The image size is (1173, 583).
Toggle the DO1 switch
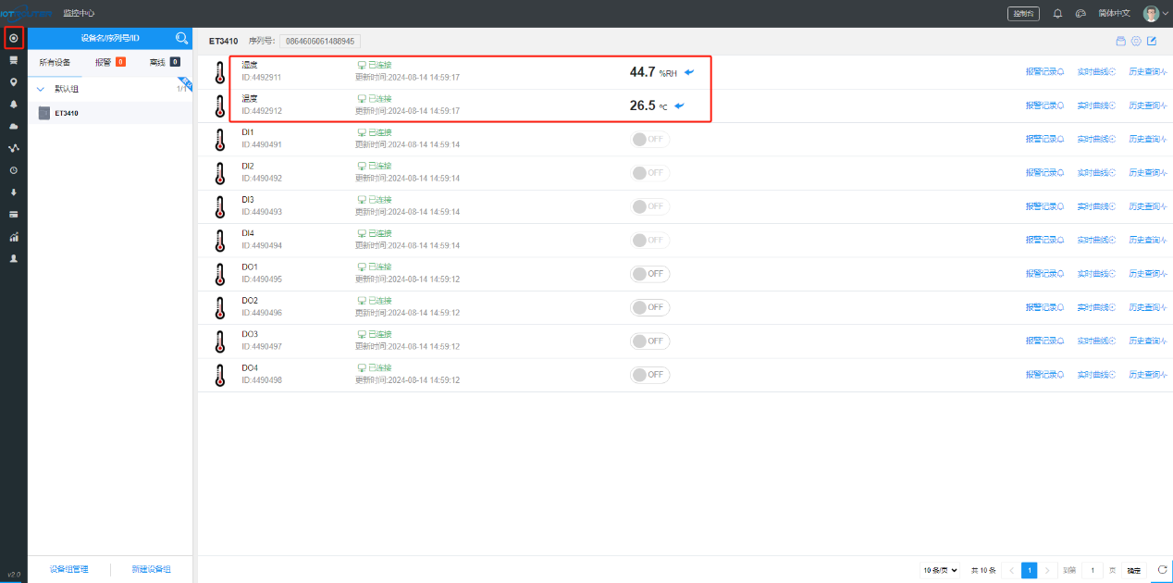click(649, 274)
